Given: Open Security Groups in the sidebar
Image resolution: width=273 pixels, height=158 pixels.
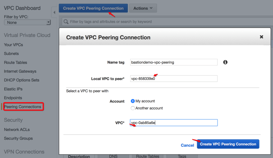Looking at the screenshot, I should point(18,138).
